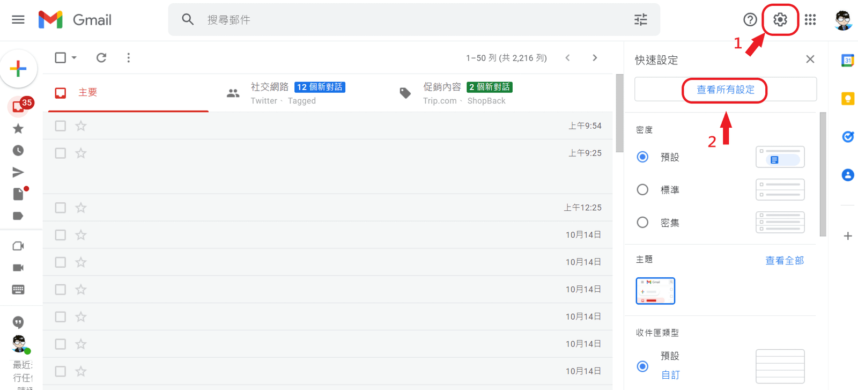Open the Hangouts contact avatar in sidebar

tap(19, 344)
